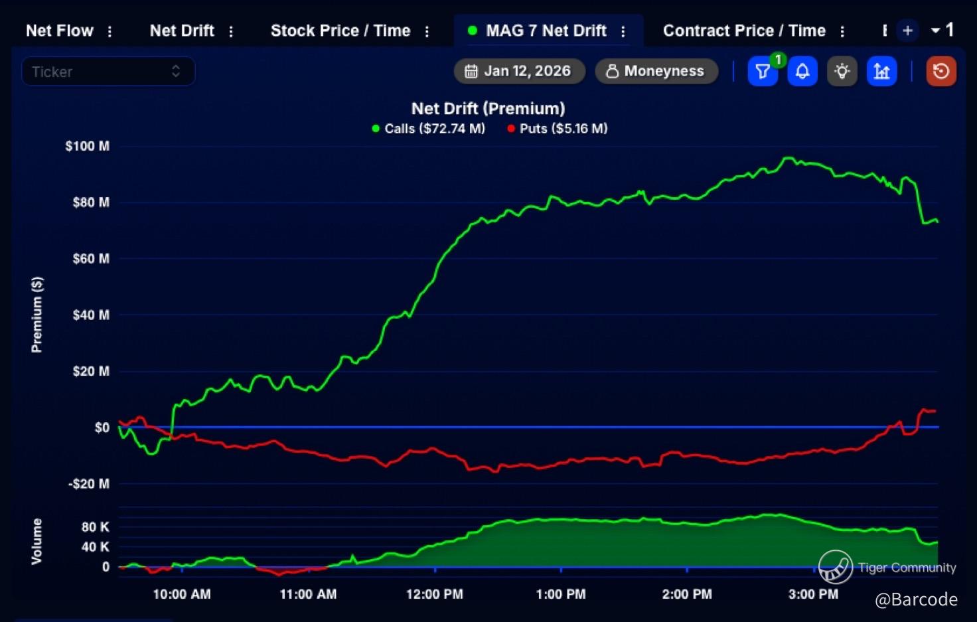Switch to the Net Flow tab
977x622 pixels.
point(60,31)
